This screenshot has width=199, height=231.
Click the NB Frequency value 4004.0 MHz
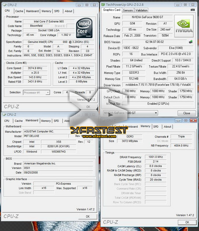point(181,146)
